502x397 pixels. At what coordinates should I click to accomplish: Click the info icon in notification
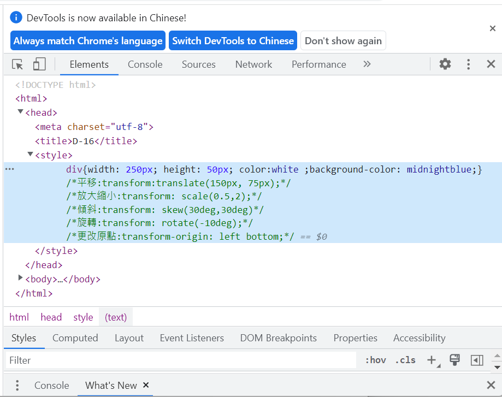[x=16, y=17]
